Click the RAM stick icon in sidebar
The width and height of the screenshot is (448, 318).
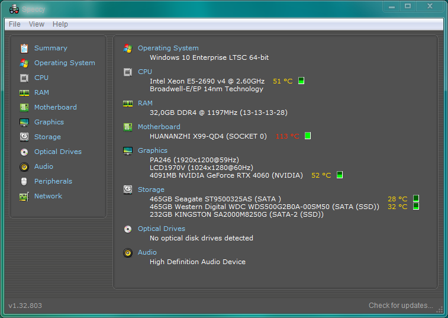click(24, 93)
